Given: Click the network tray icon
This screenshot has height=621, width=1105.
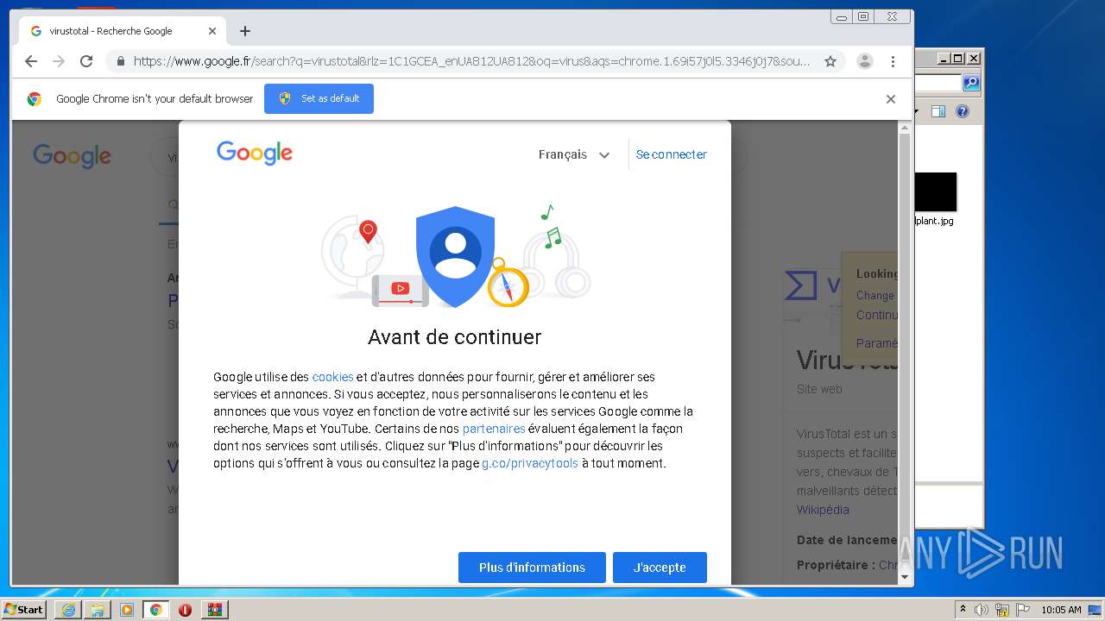Looking at the screenshot, I should coord(1002,610).
